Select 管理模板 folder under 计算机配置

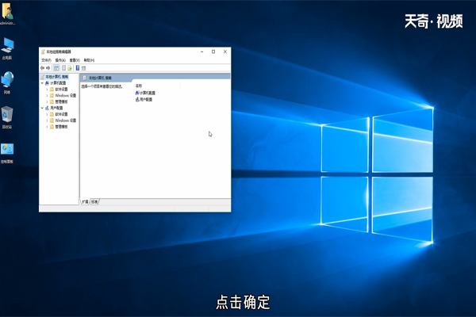59,102
